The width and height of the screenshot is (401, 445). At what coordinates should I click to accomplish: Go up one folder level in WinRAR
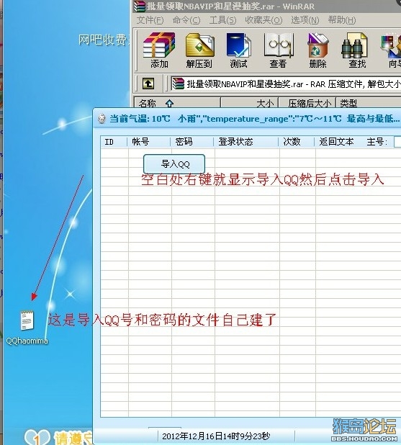pos(148,84)
